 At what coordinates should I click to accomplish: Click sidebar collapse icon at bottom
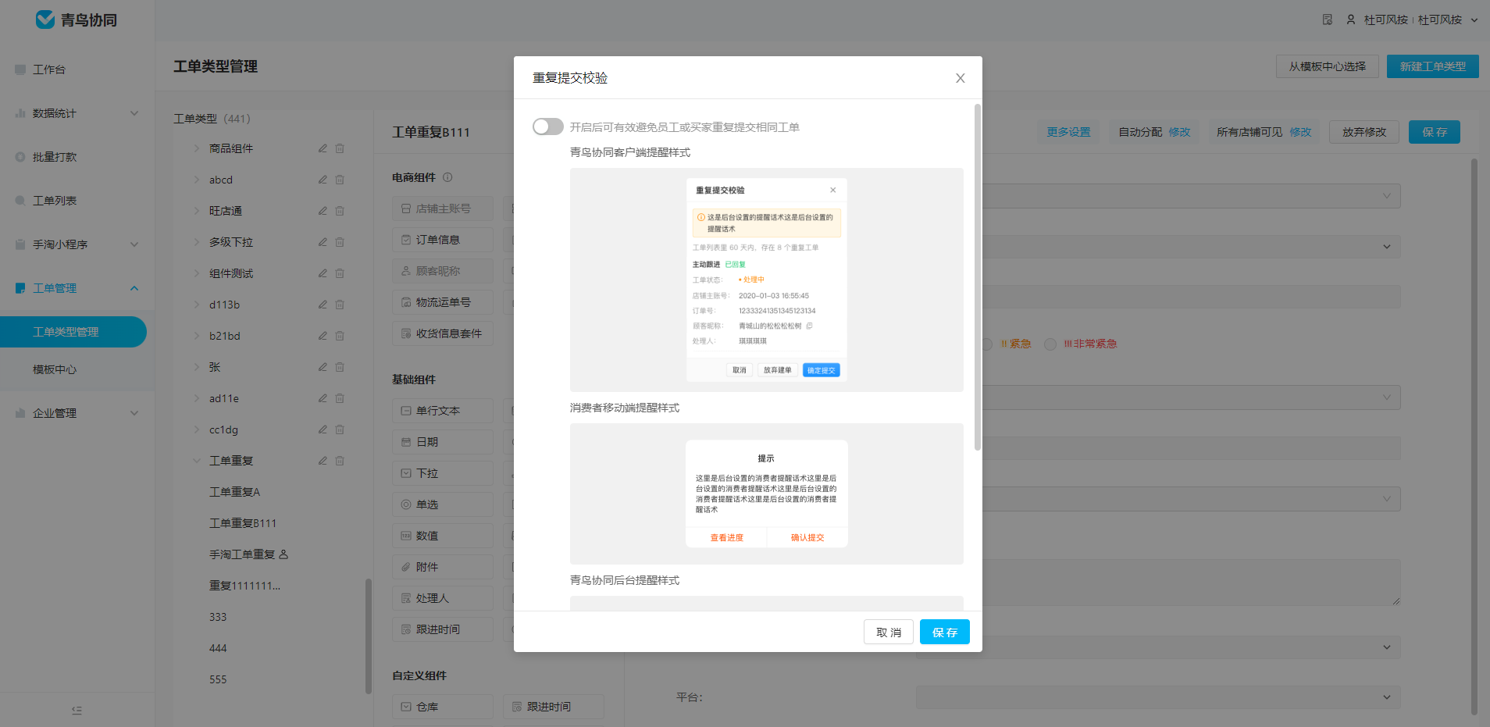pyautogui.click(x=77, y=710)
